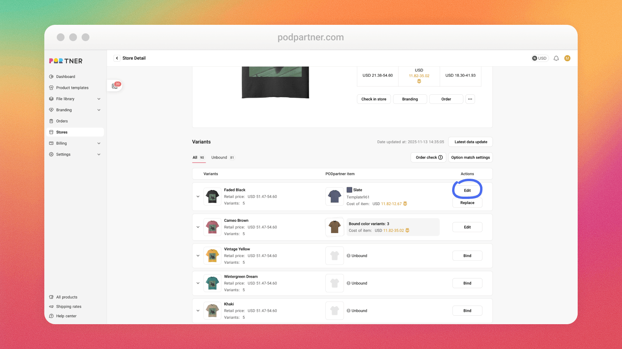Click the Slate color swatch
The width and height of the screenshot is (622, 349).
coord(349,190)
